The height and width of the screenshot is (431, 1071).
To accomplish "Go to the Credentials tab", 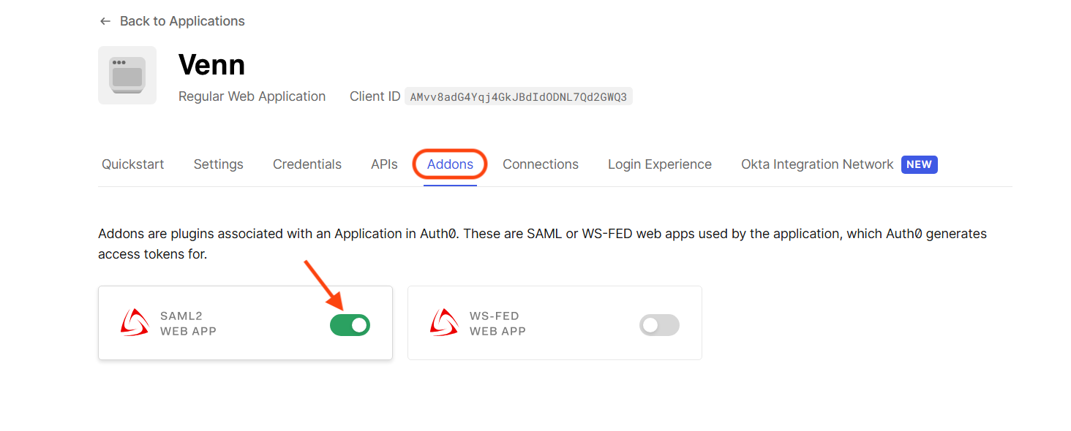I will 307,164.
